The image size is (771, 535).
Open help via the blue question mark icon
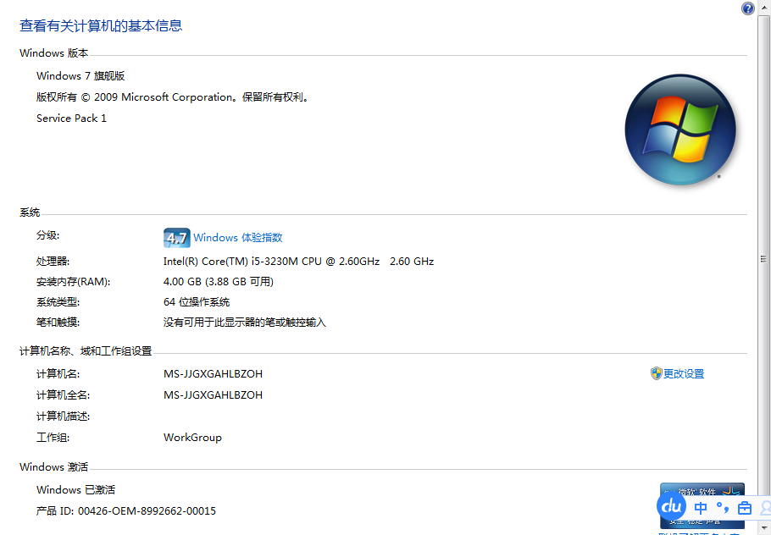point(747,8)
